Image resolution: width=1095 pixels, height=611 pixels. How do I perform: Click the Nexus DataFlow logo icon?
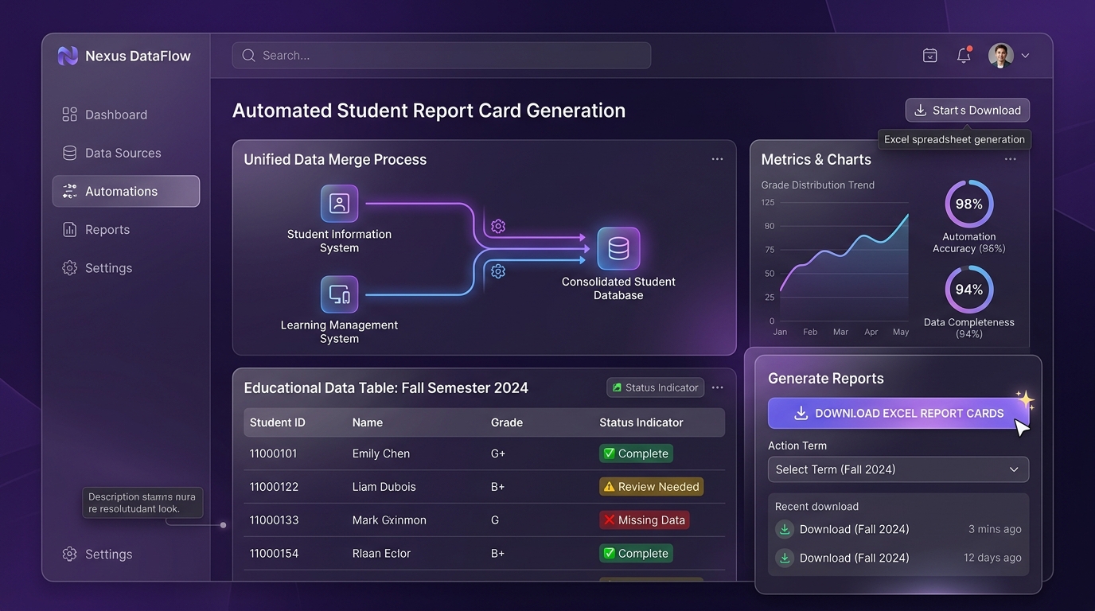68,56
